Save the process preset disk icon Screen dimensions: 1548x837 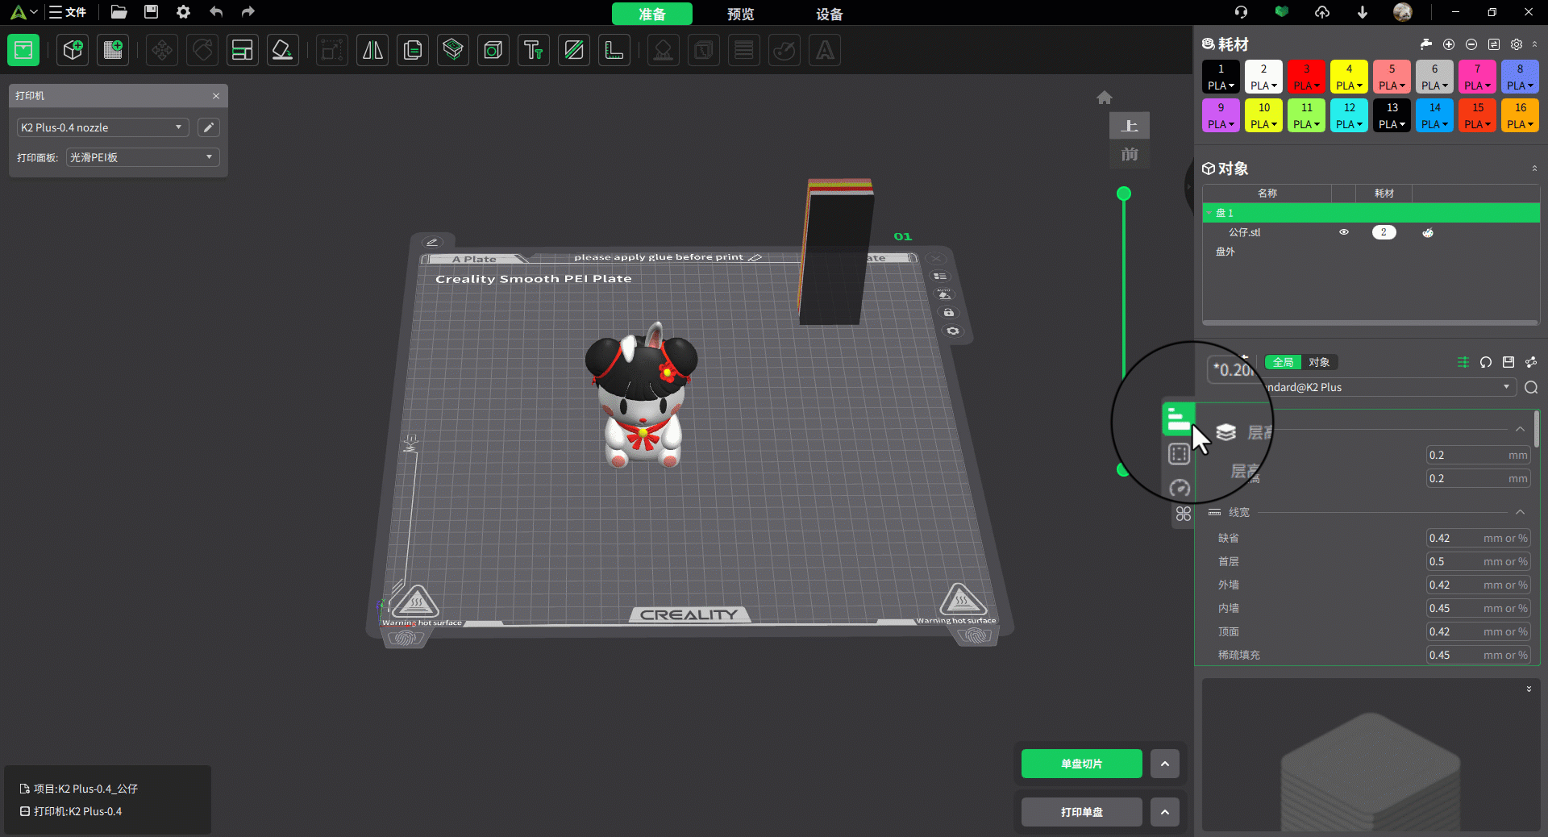pyautogui.click(x=1508, y=362)
